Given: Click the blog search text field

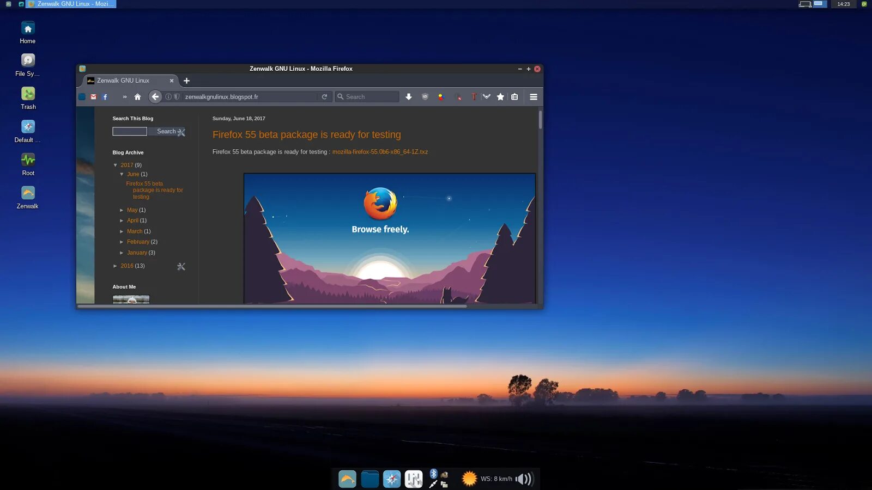Looking at the screenshot, I should (130, 131).
